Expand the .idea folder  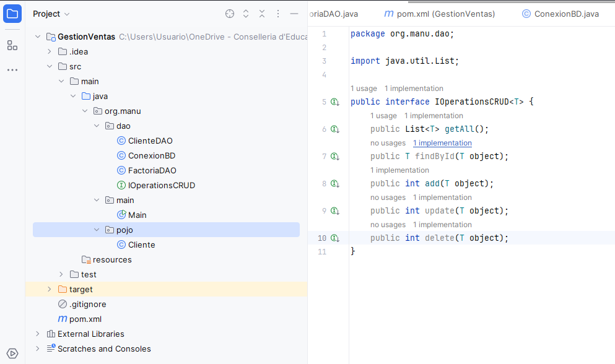[50, 52]
